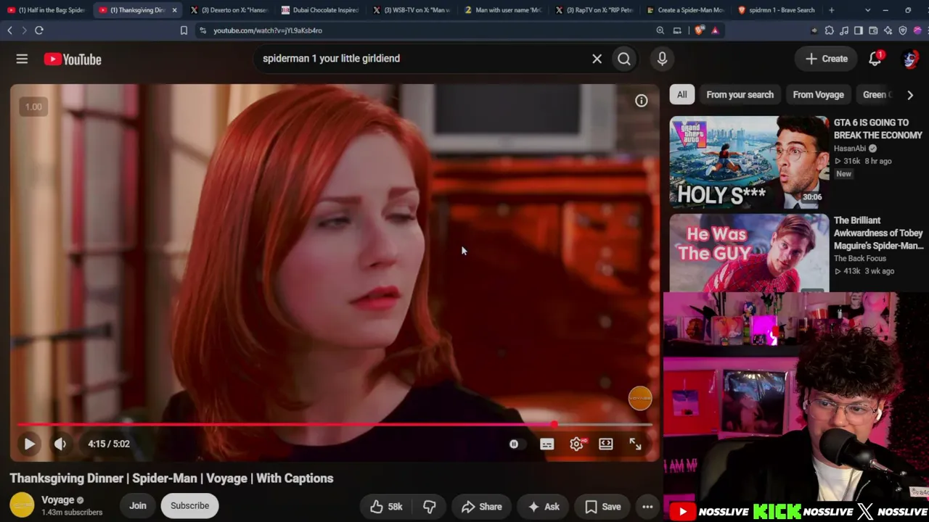Image resolution: width=929 pixels, height=522 pixels.
Task: Open GTA 6 IS GOING TO BREAK video title
Action: (878, 129)
